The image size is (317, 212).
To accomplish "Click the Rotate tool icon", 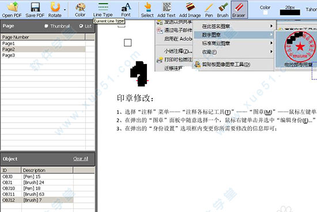I will (x=55, y=7).
